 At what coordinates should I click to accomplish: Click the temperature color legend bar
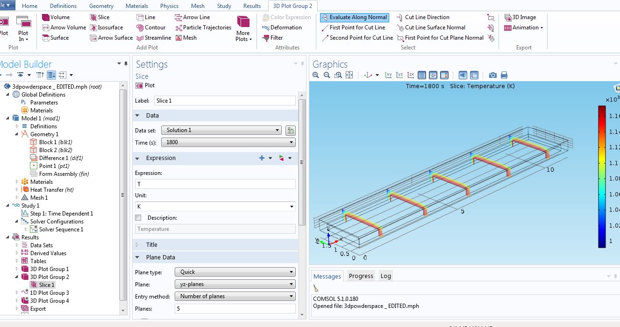[602, 176]
